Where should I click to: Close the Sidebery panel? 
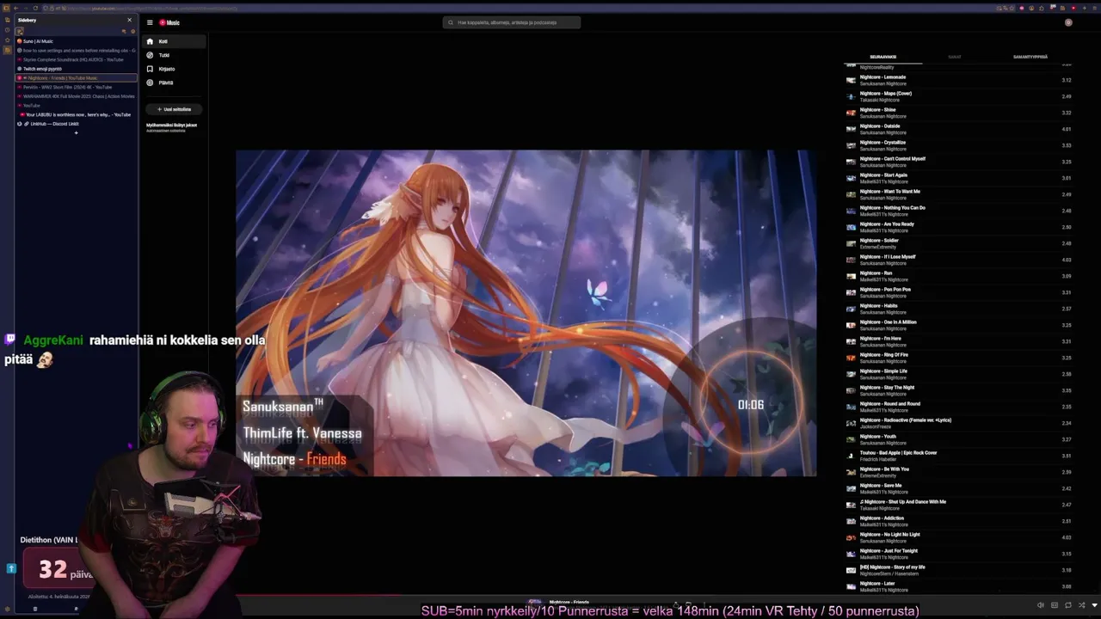point(130,20)
